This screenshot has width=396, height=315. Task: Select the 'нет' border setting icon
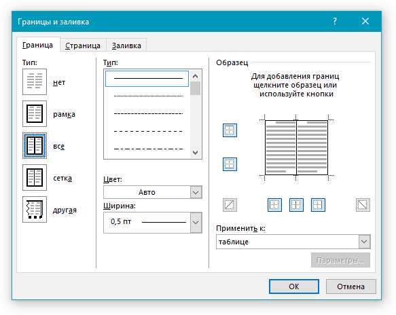(x=35, y=81)
